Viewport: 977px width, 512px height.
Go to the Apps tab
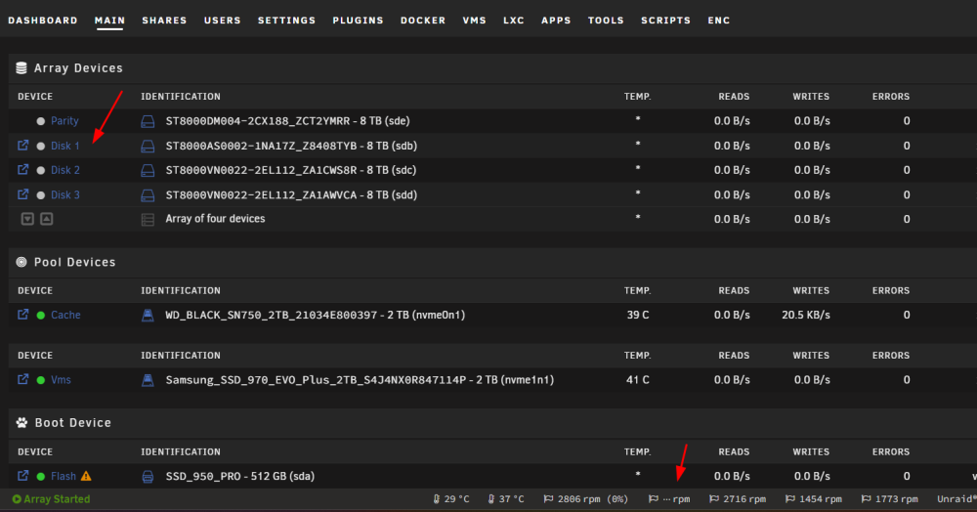coord(556,20)
